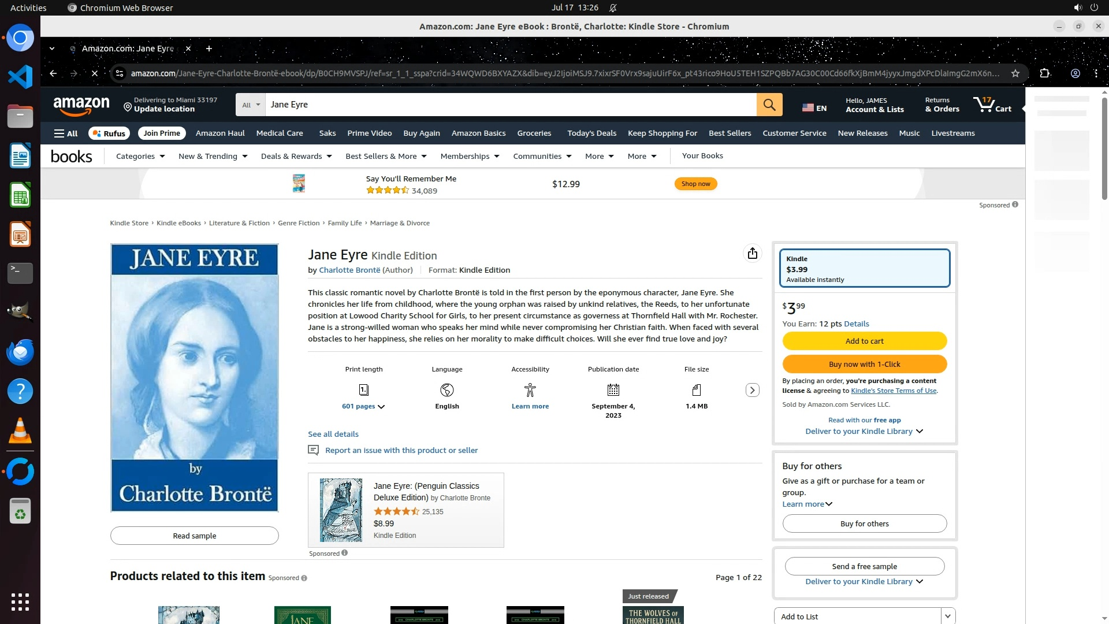Open the All hamburger menu
The image size is (1109, 624).
click(x=66, y=133)
